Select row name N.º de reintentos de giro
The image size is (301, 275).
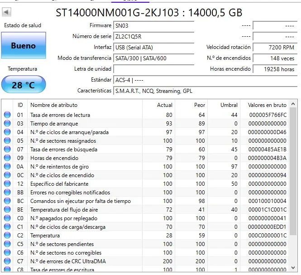(59, 167)
